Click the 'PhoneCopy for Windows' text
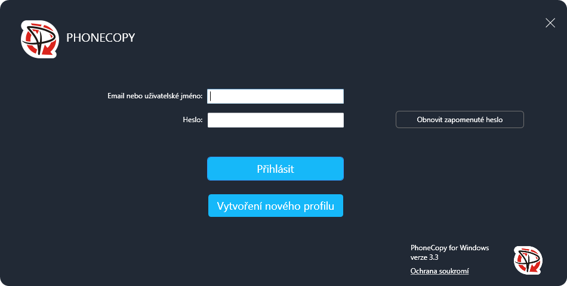The image size is (567, 286). [x=449, y=248]
